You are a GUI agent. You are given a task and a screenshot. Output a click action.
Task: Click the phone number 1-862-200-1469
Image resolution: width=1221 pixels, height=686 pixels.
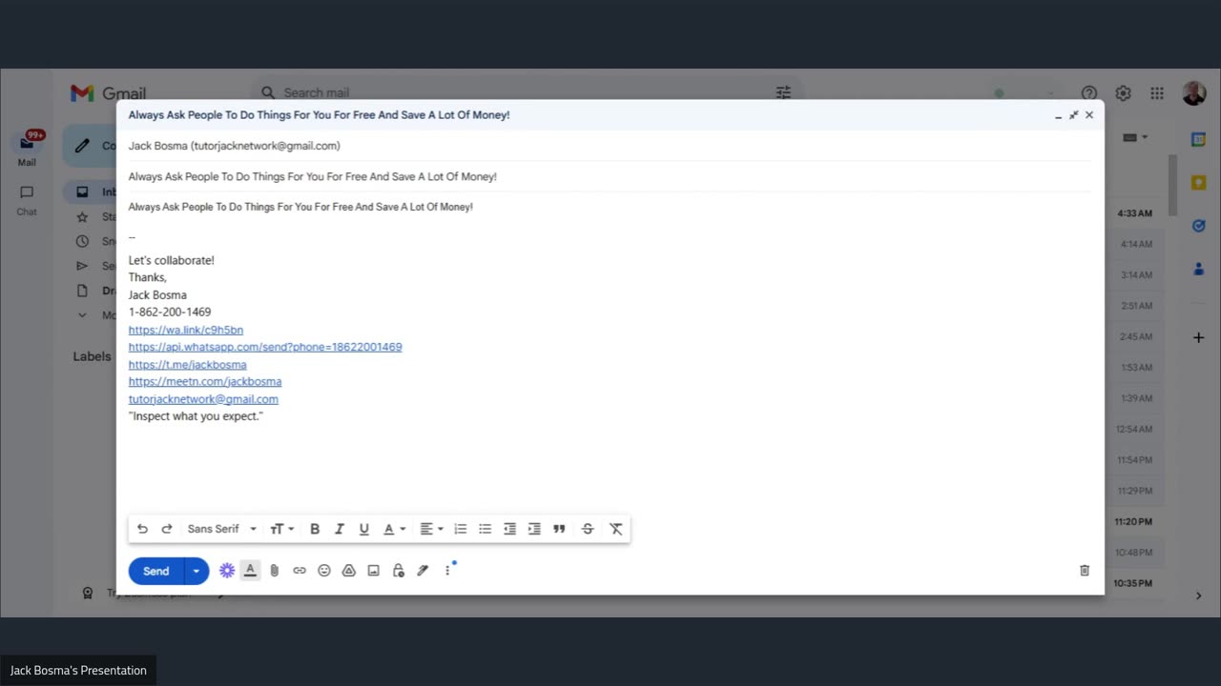170,312
